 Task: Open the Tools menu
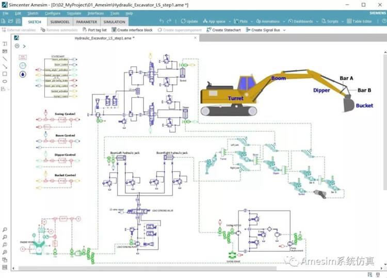pyautogui.click(x=115, y=13)
